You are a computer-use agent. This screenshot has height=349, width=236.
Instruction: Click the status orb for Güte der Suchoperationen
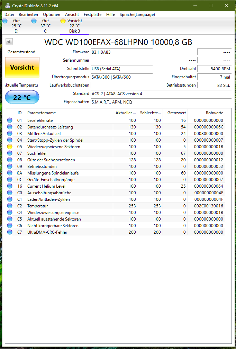[10, 160]
